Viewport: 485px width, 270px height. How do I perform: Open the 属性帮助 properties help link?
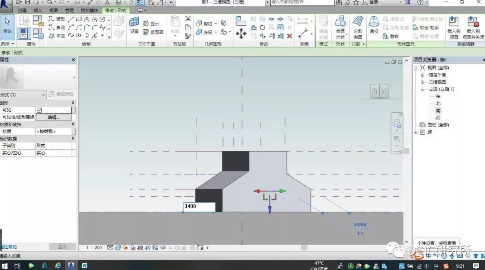[9, 246]
